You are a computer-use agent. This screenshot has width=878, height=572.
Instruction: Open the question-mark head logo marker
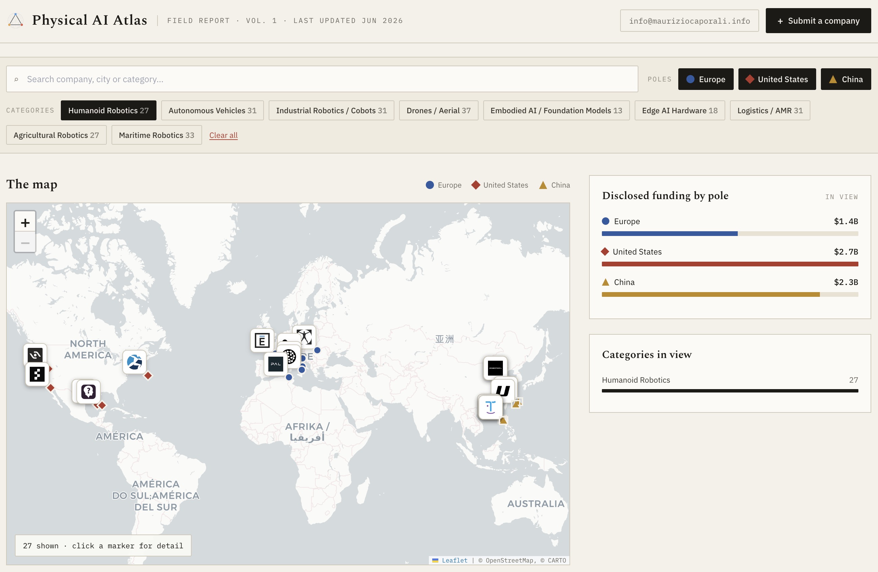click(x=89, y=391)
